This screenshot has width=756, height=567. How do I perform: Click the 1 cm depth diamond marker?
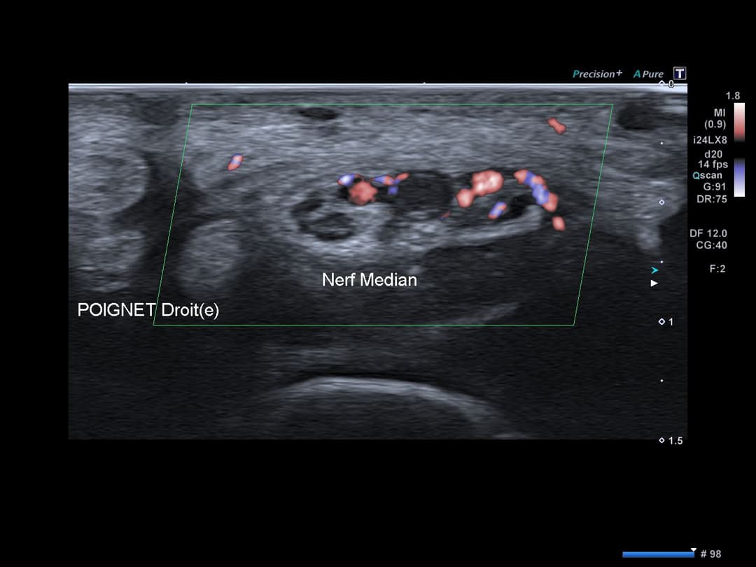662,322
